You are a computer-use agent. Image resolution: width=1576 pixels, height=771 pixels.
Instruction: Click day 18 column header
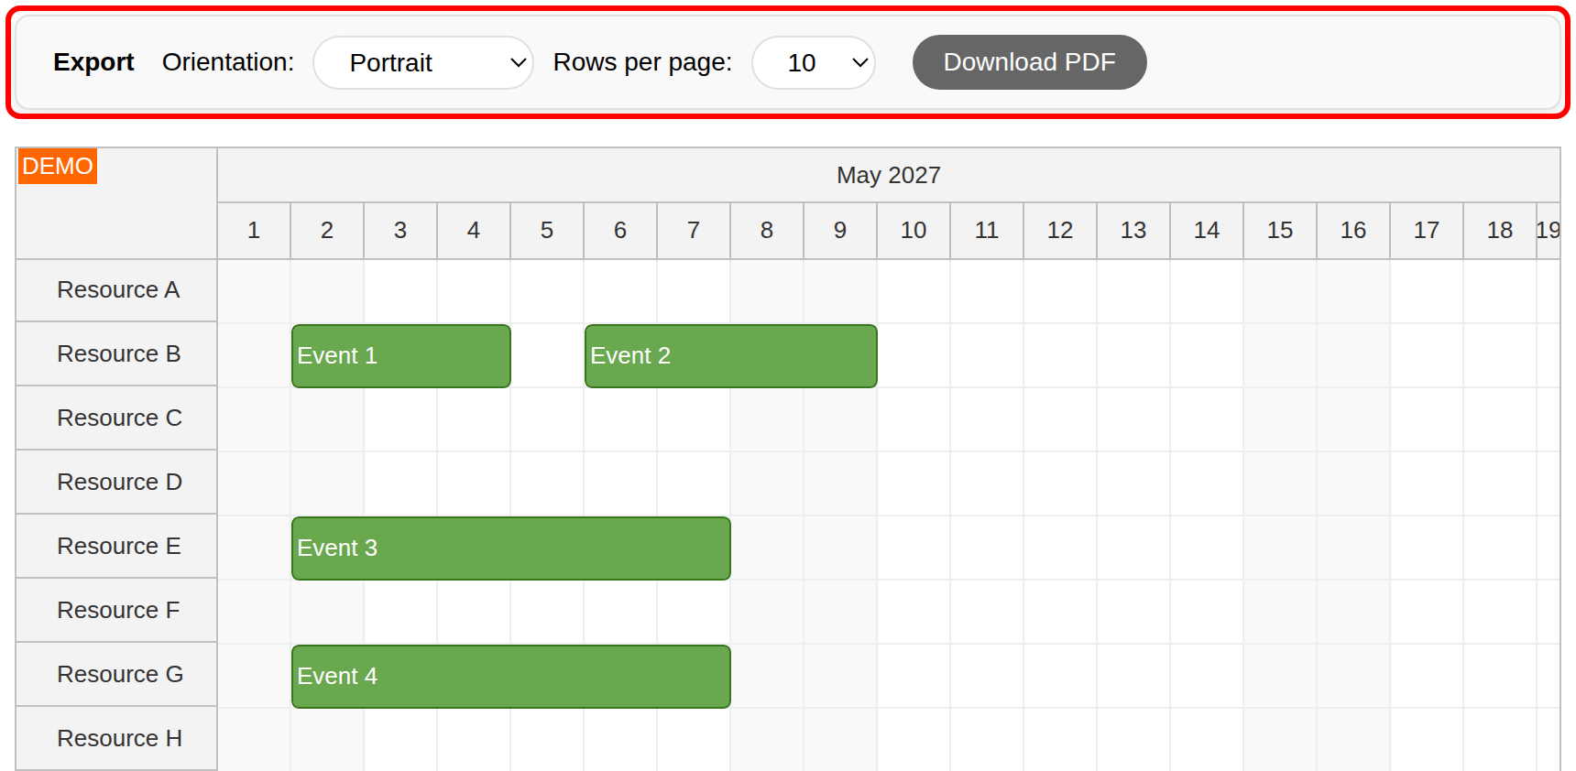point(1500,231)
